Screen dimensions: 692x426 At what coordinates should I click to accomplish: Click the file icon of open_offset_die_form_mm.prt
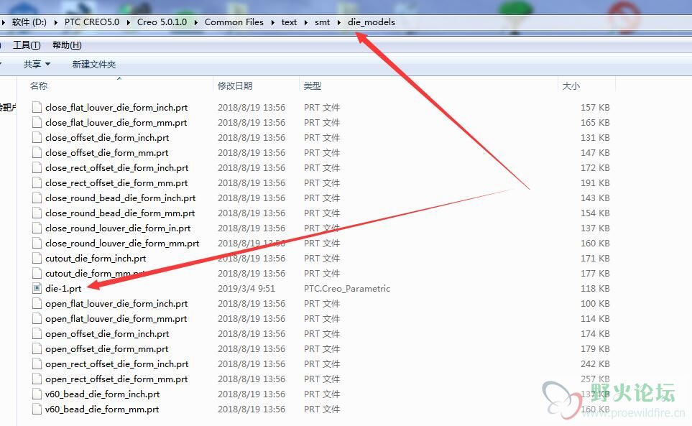(x=37, y=349)
